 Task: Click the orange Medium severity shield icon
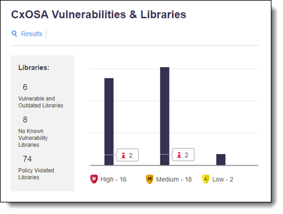coord(149,179)
